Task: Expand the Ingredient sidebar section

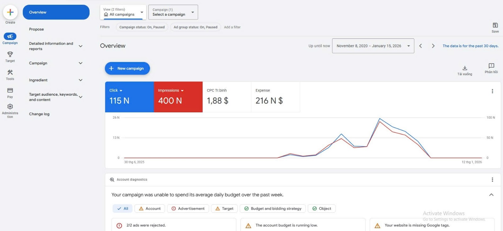Action: pos(55,80)
